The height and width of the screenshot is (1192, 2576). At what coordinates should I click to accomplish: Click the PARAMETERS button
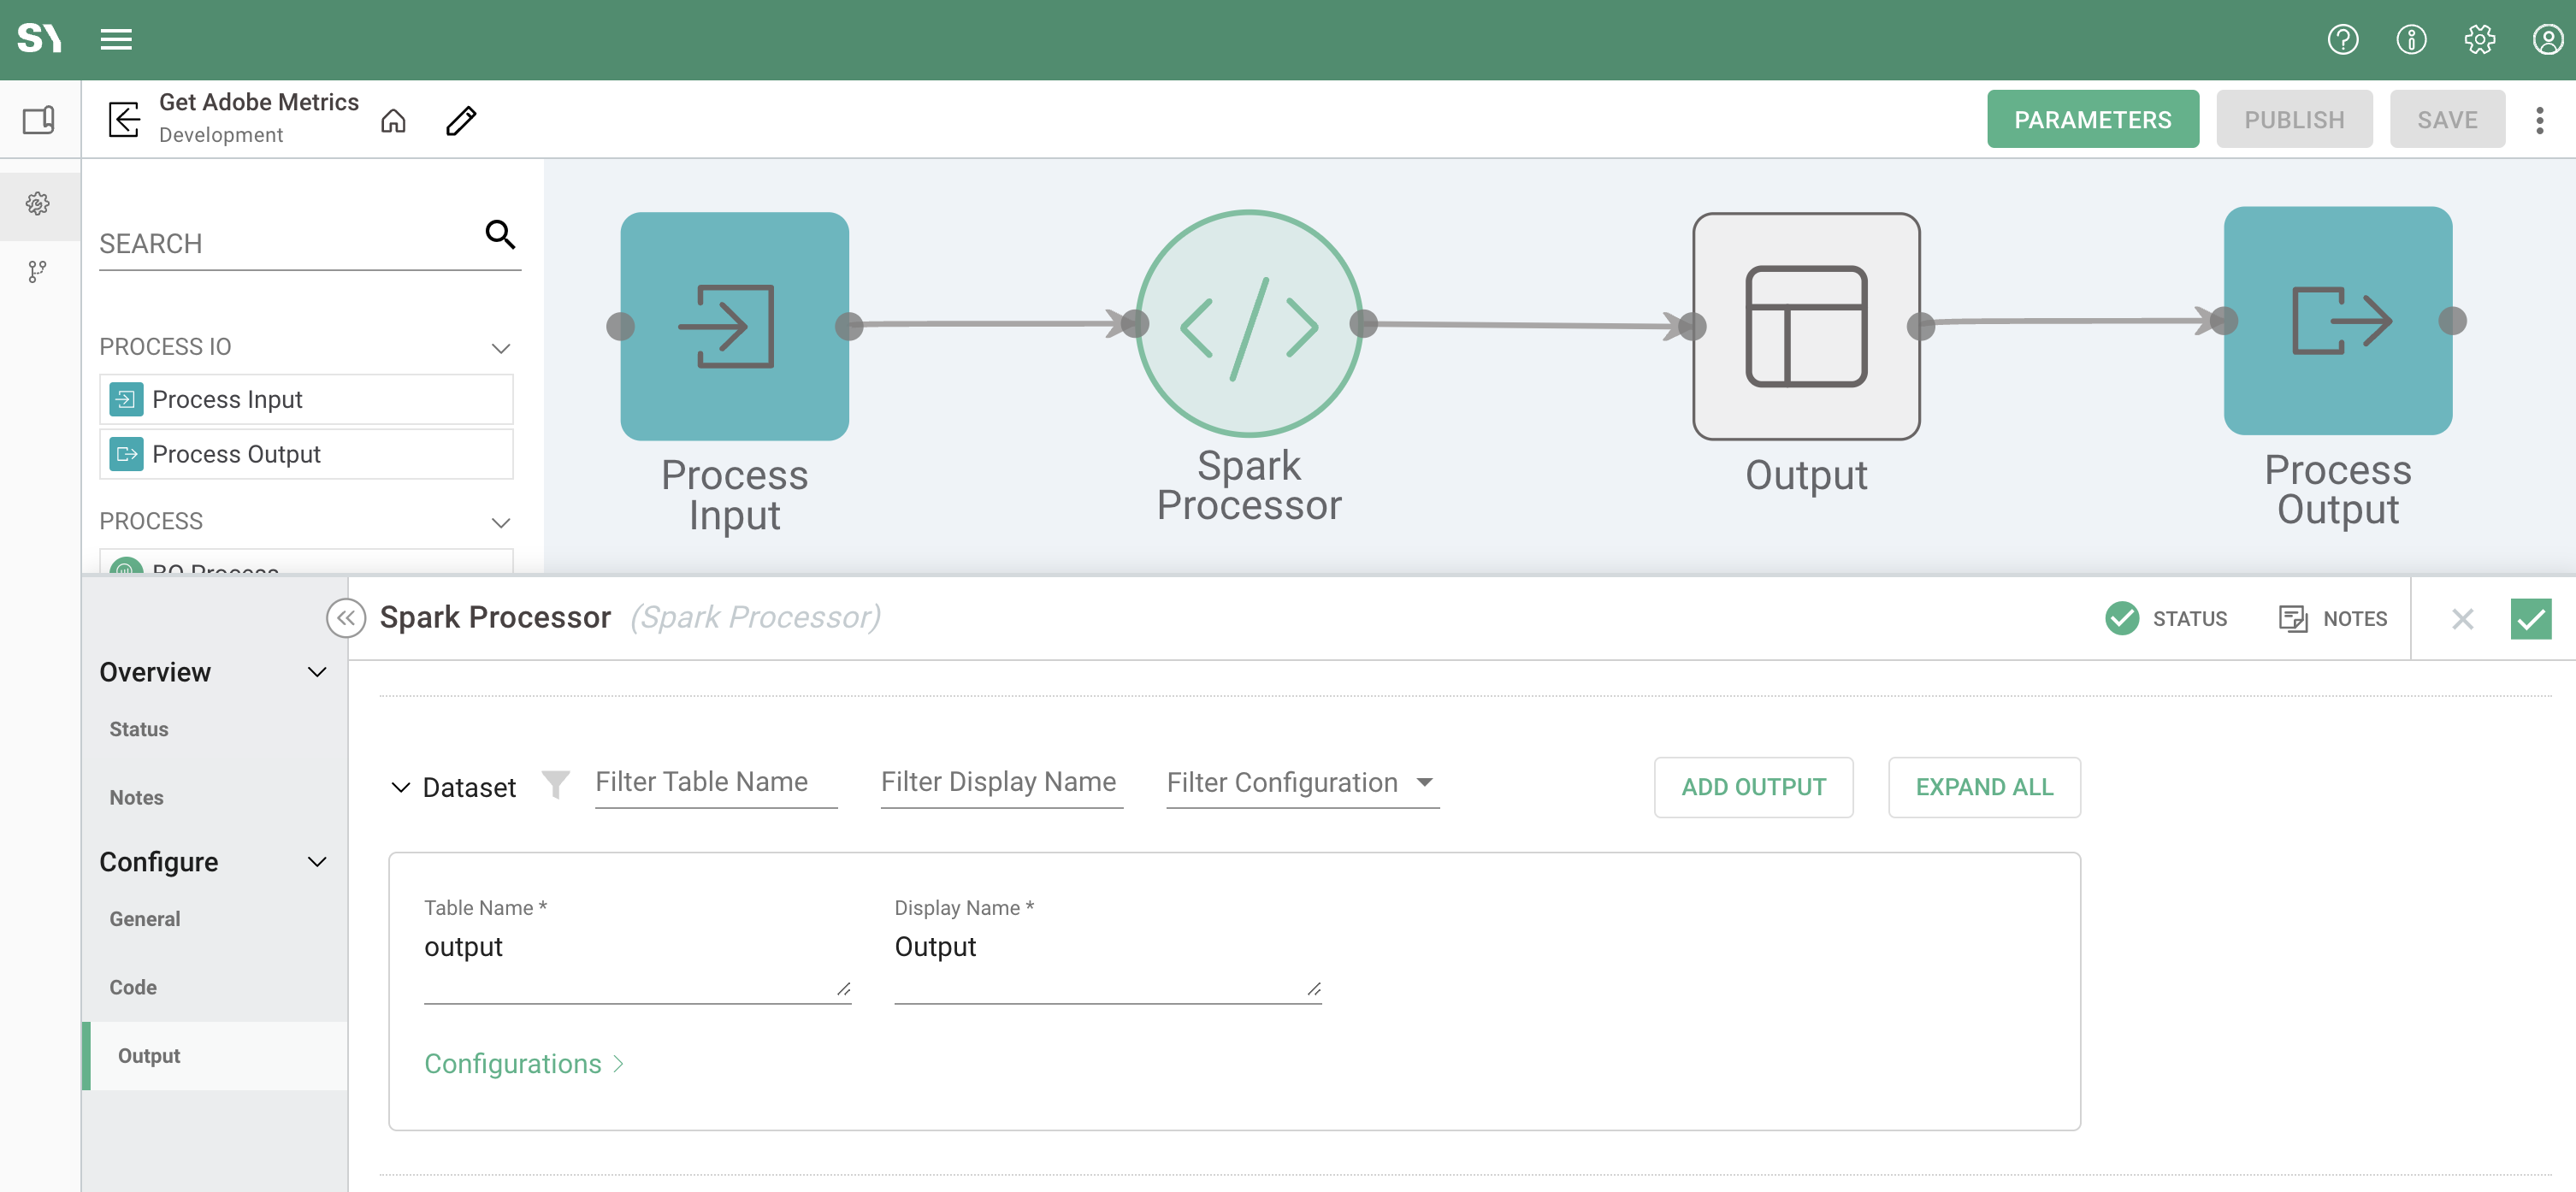coord(2091,120)
